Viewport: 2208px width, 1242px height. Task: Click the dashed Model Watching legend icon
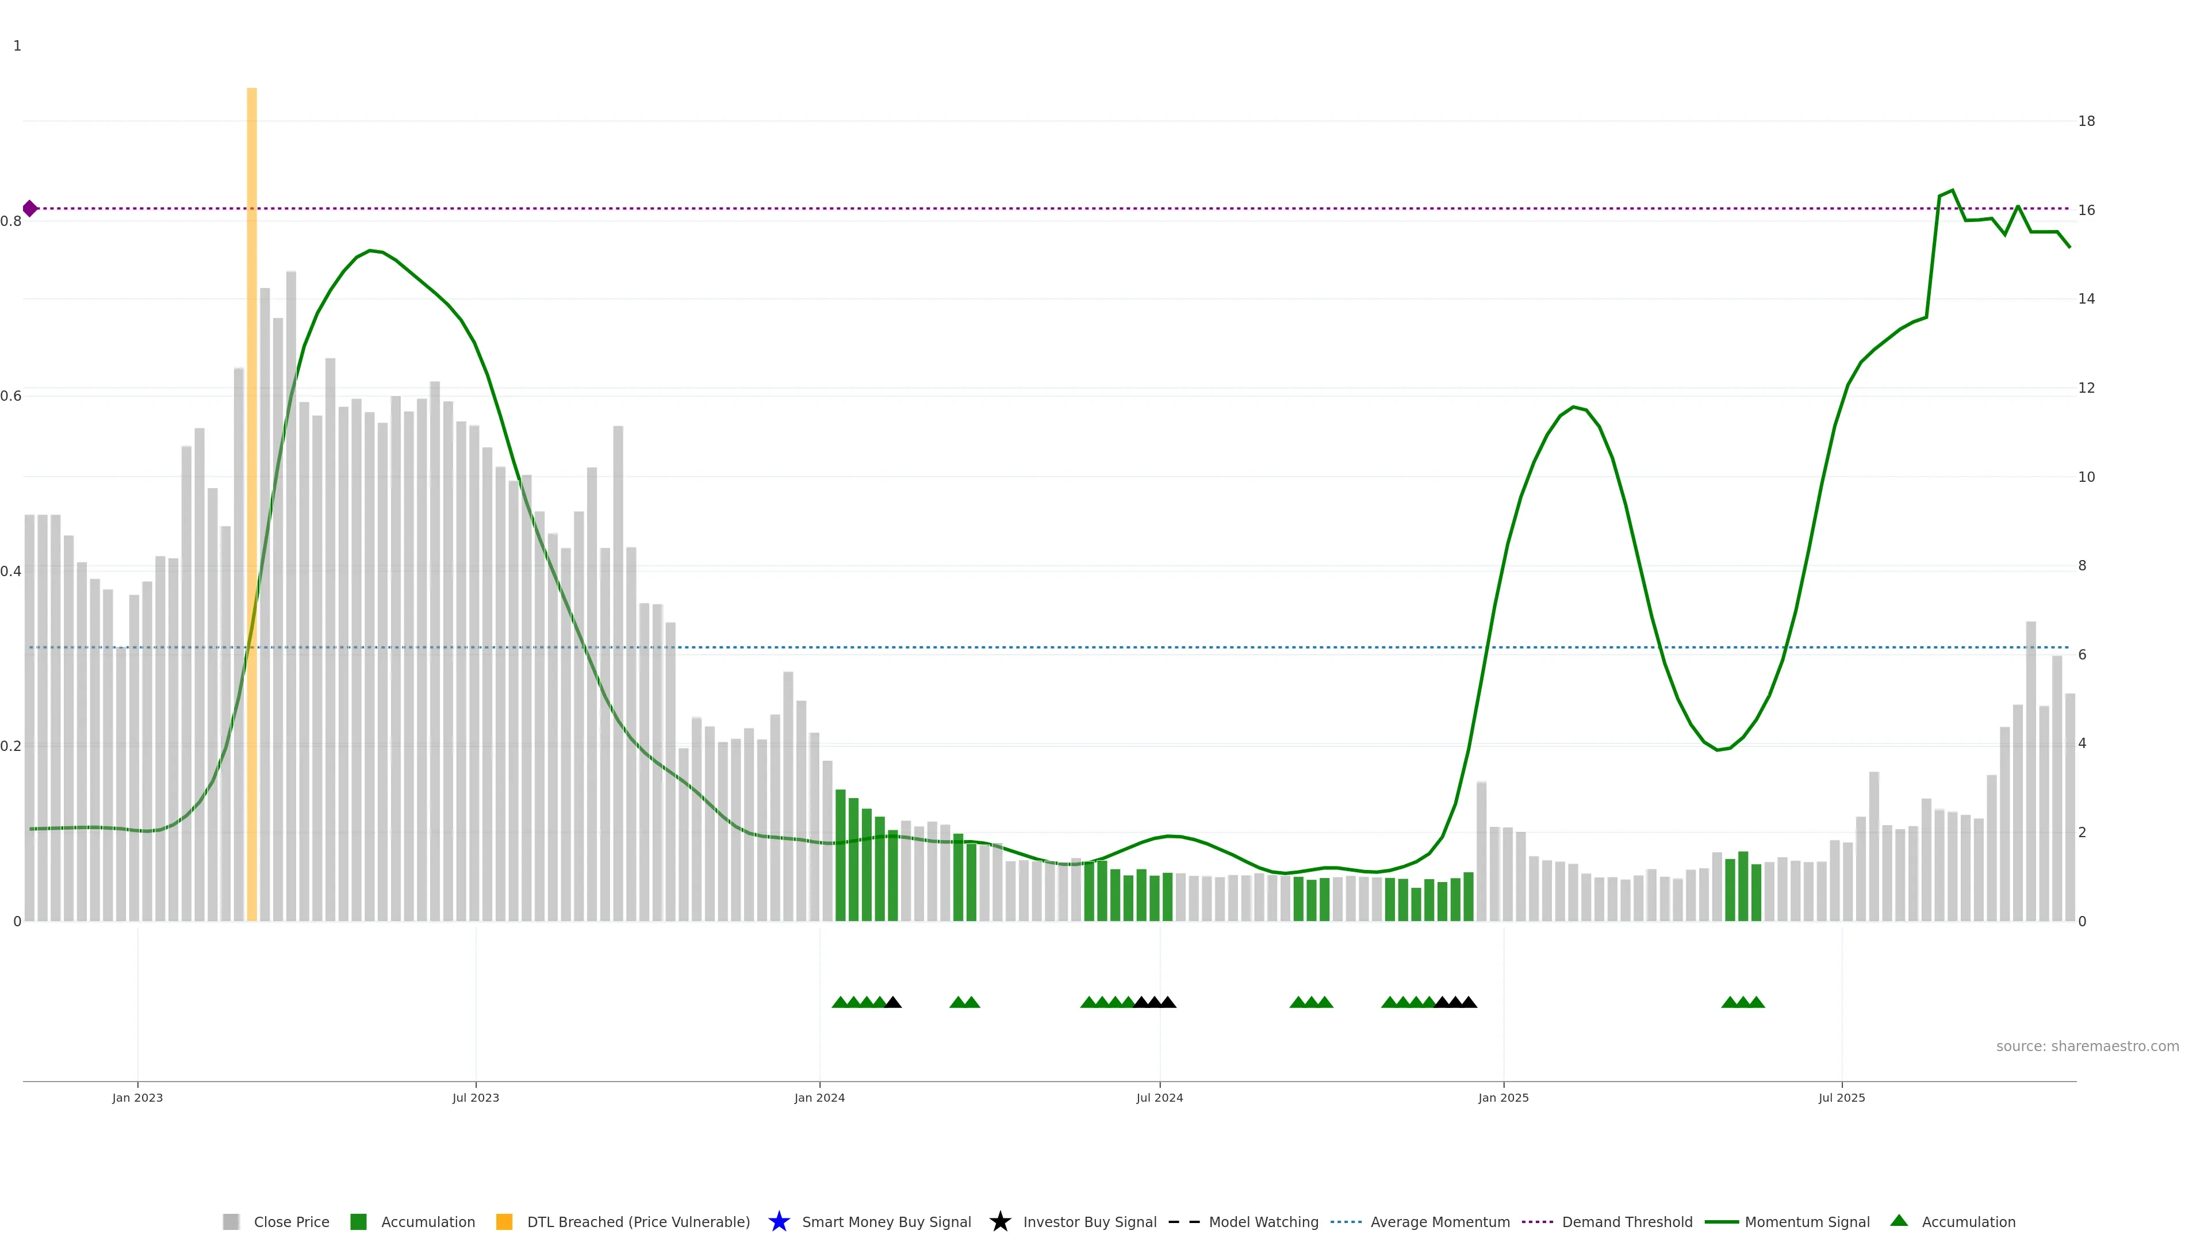(x=1184, y=1221)
